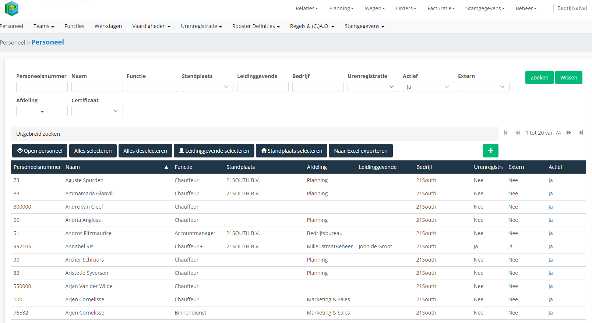Image resolution: width=592 pixels, height=323 pixels.
Task: Open Relaties top menu
Action: click(x=307, y=8)
